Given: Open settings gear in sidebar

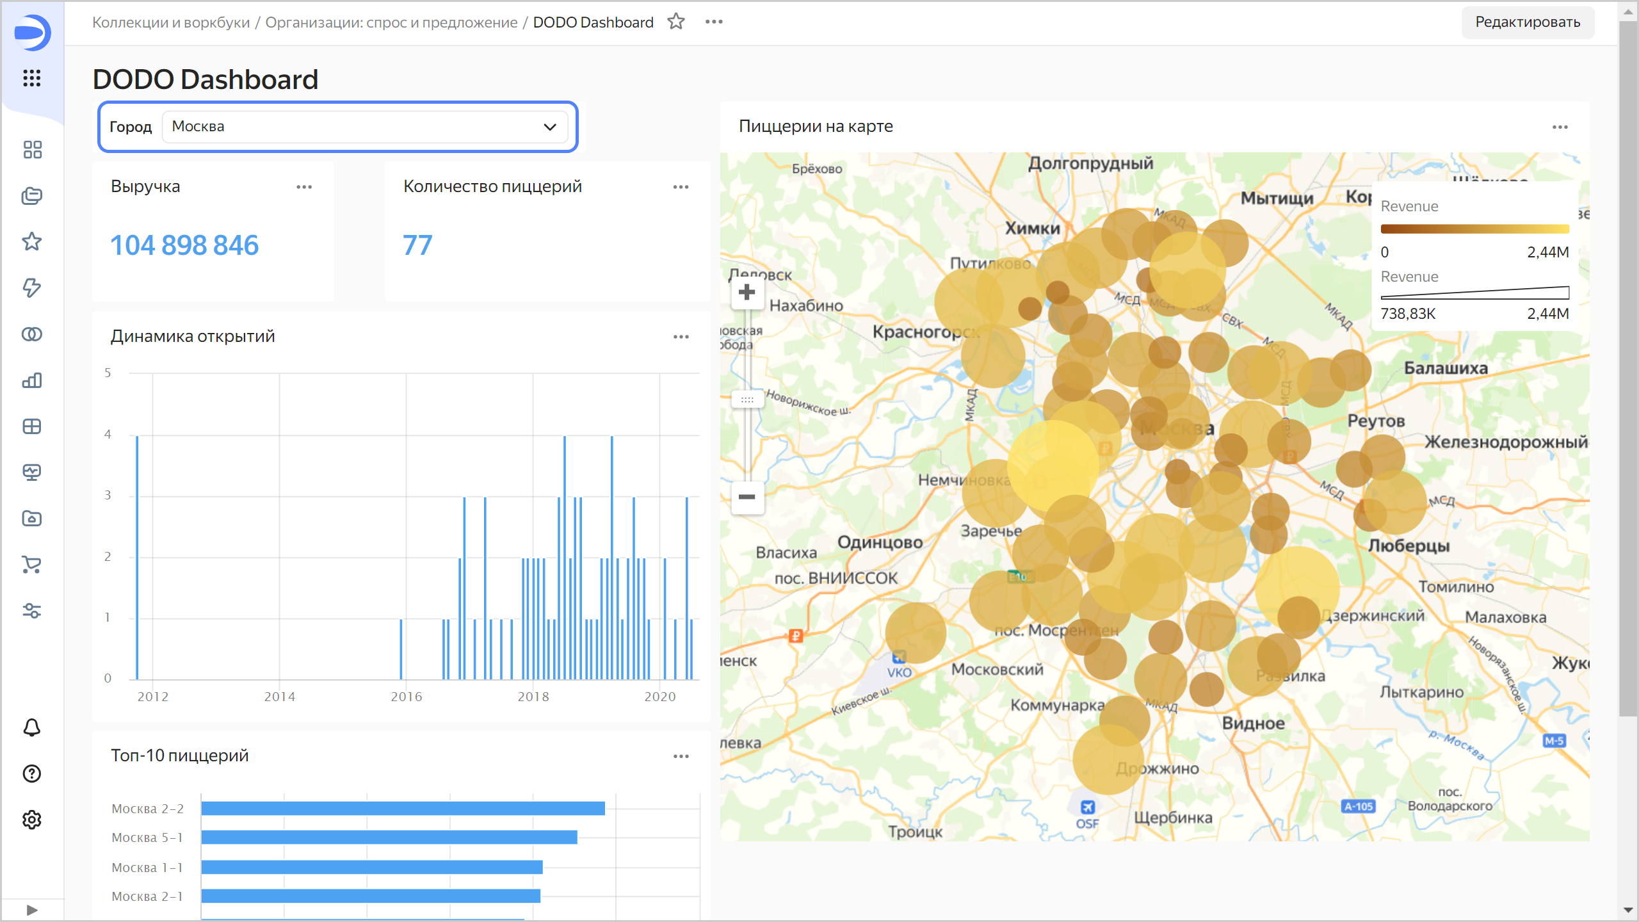Looking at the screenshot, I should tap(32, 820).
